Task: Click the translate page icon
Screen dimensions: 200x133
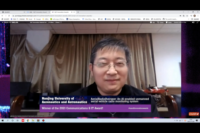Action: (184, 16)
